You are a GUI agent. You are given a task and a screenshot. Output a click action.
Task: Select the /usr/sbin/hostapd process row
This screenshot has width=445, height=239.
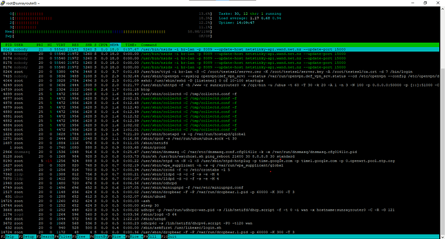[x=220, y=134]
